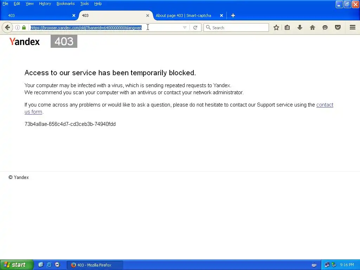This screenshot has height=270, width=360.
Task: Click the URL address bar field
Action: [105, 27]
